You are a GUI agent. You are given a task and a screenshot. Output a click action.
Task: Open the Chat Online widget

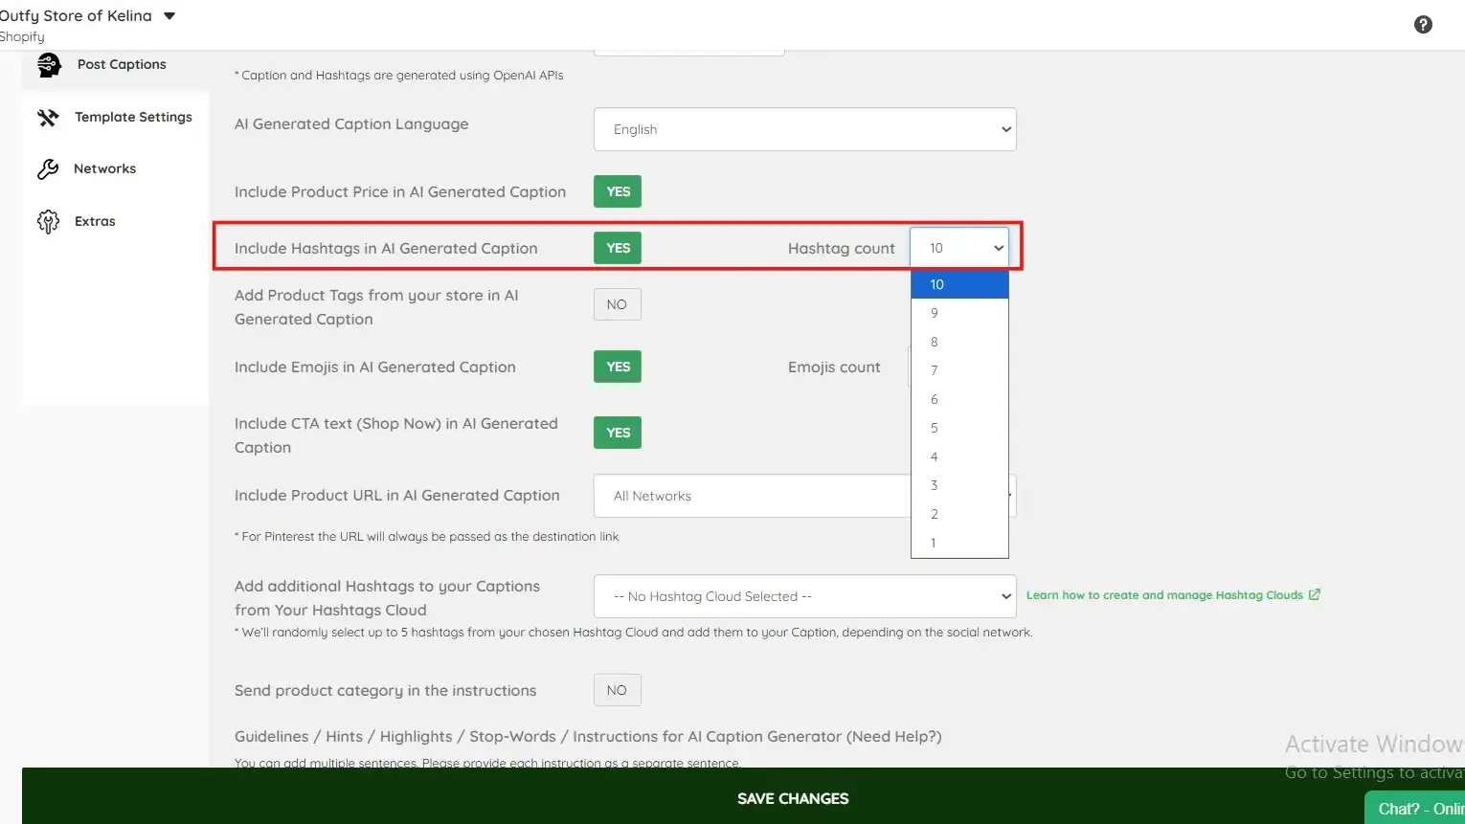(1415, 809)
